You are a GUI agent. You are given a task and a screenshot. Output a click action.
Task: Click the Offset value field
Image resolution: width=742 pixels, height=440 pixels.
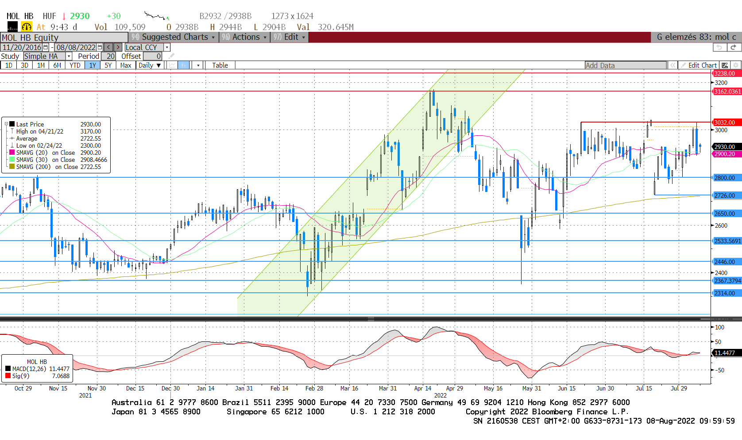click(153, 56)
